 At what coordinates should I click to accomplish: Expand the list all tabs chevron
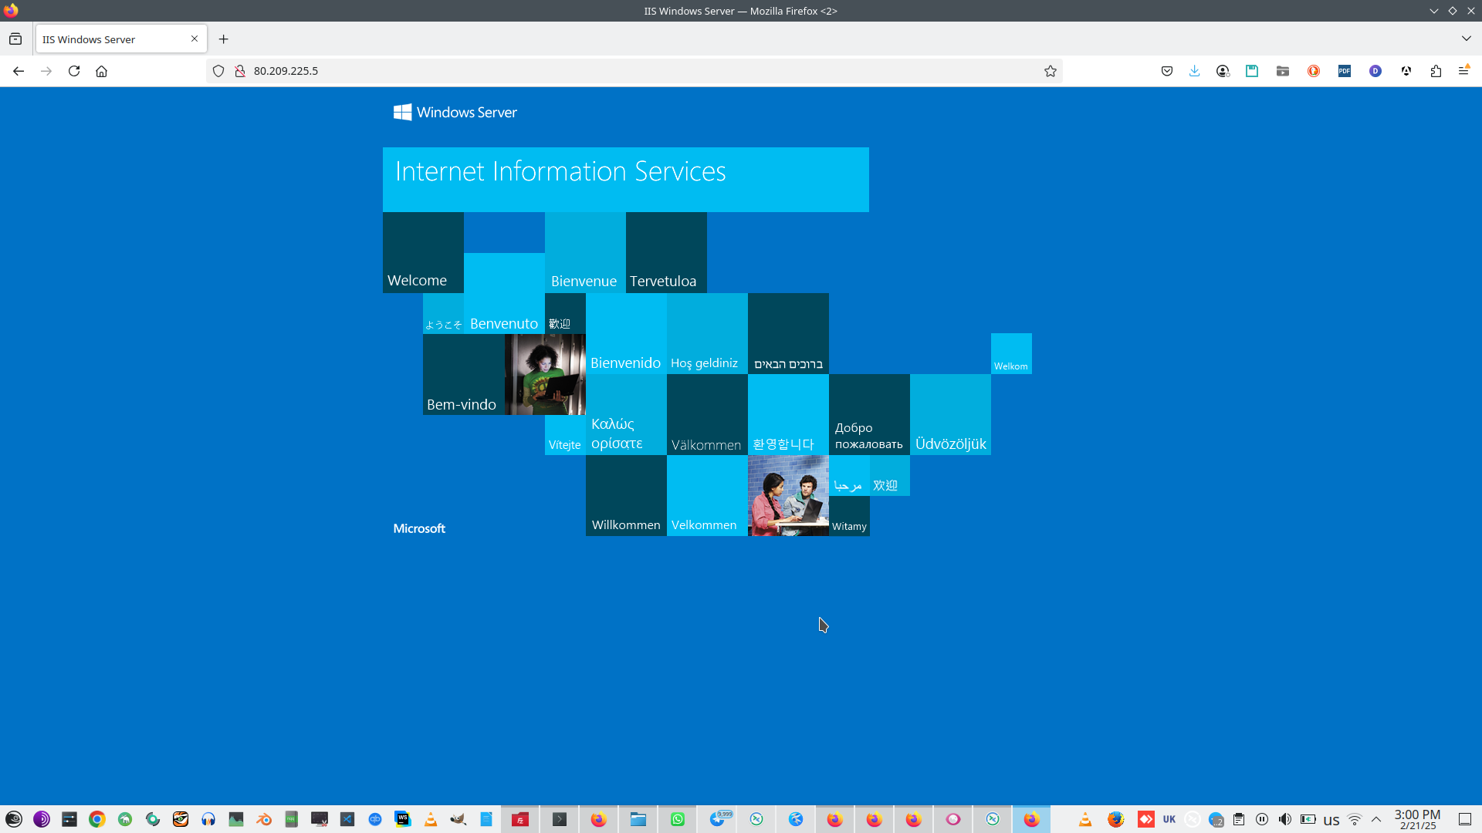[x=1466, y=39]
